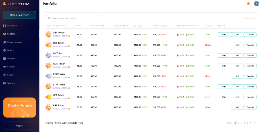Click the IJK Token coin icon
The height and width of the screenshot is (132, 262).
[x=49, y=55]
